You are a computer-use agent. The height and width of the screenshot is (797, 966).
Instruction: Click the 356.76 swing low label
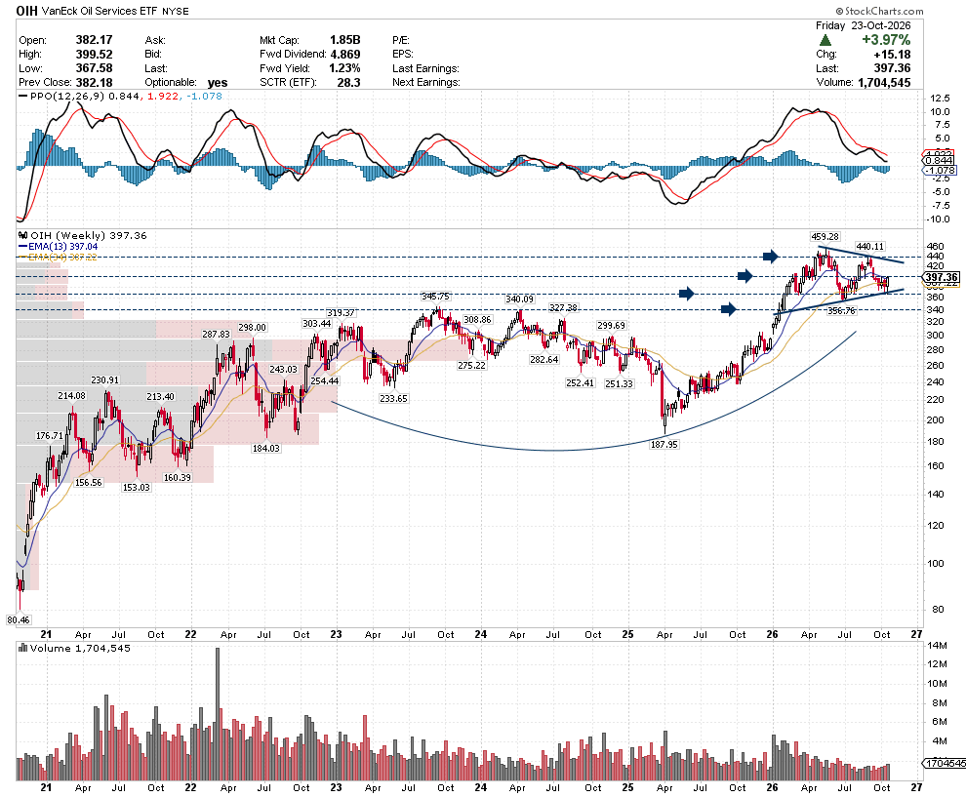click(x=841, y=311)
